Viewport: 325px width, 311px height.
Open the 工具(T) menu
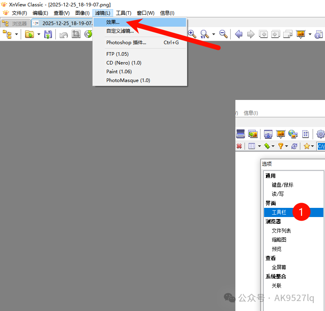click(123, 13)
